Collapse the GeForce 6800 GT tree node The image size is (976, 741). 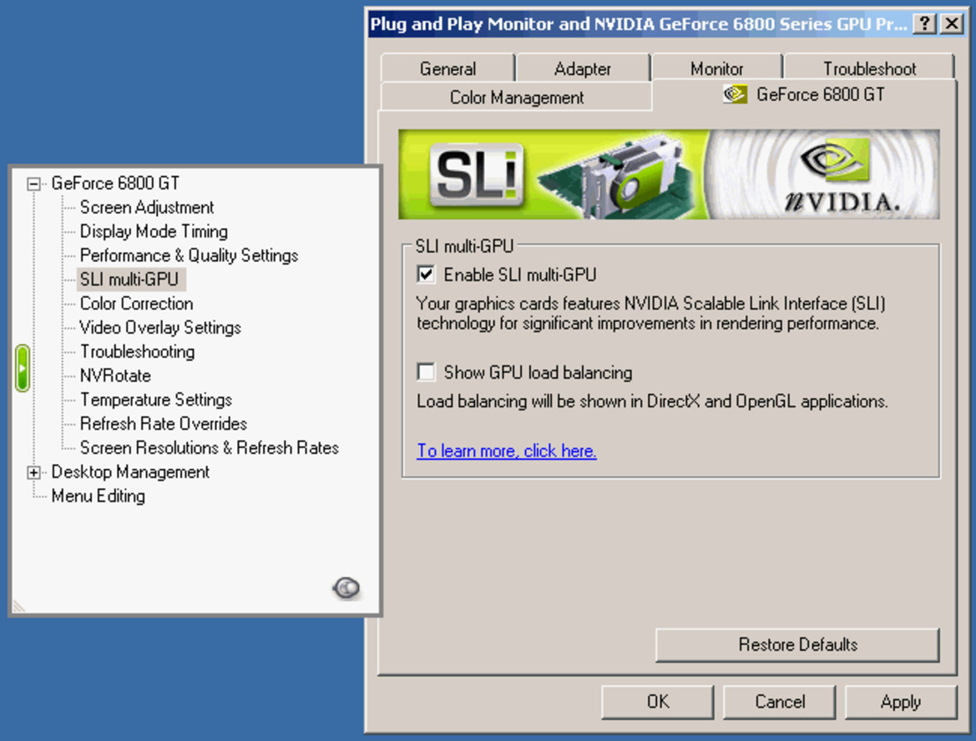click(33, 184)
